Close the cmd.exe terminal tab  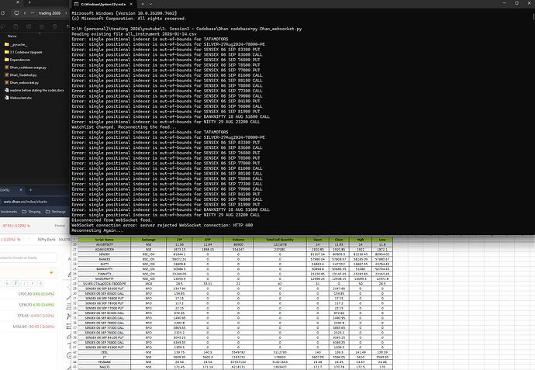[131, 4]
